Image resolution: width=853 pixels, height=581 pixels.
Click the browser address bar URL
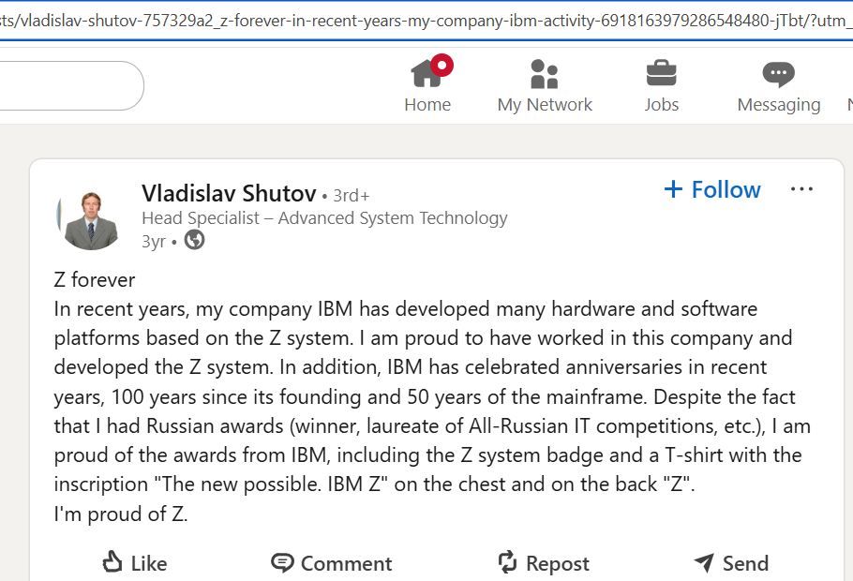pos(422,20)
